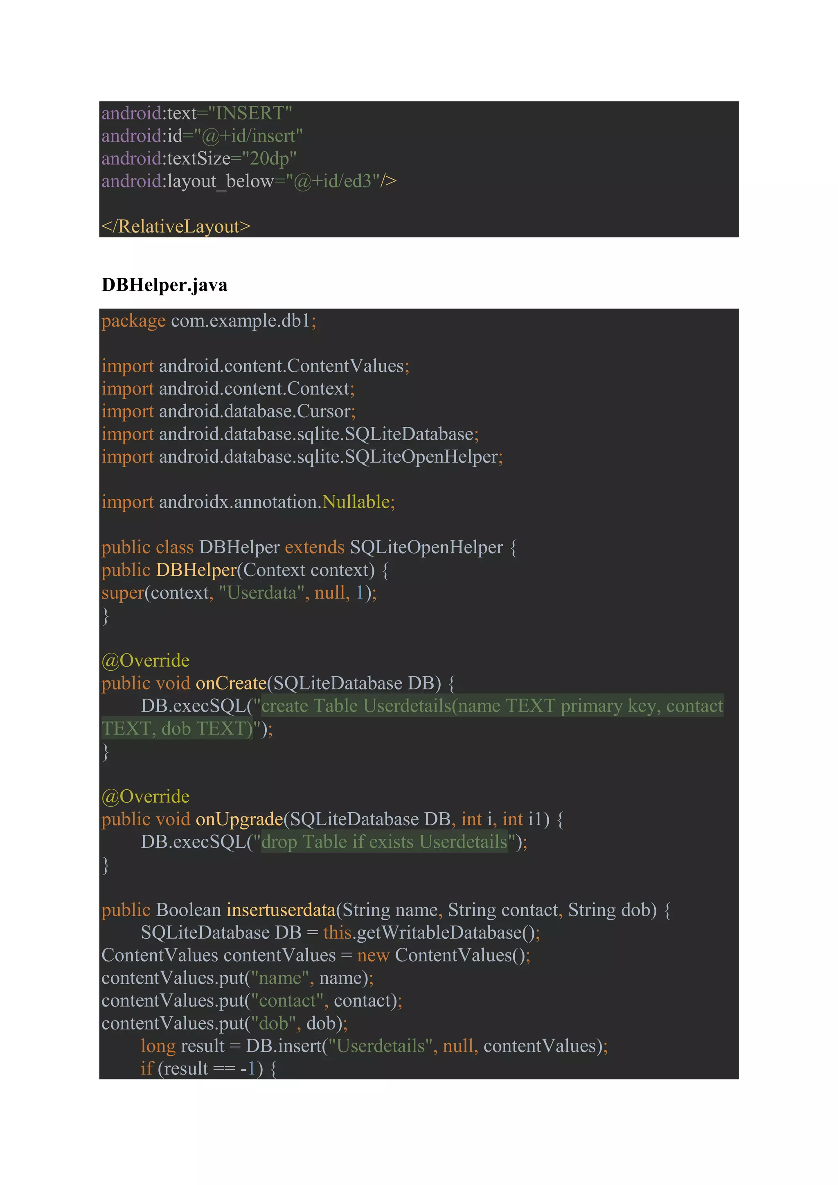The height and width of the screenshot is (1185, 838).
Task: Click import android.content.Context; line
Action: [228, 389]
